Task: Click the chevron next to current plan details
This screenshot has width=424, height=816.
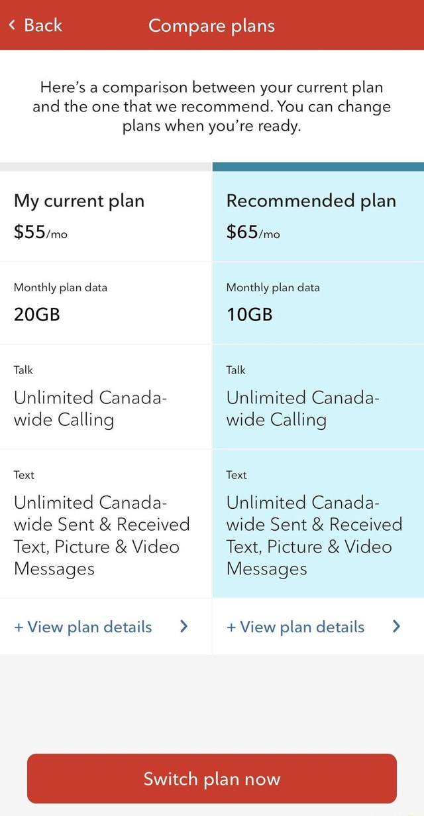Action: click(184, 626)
